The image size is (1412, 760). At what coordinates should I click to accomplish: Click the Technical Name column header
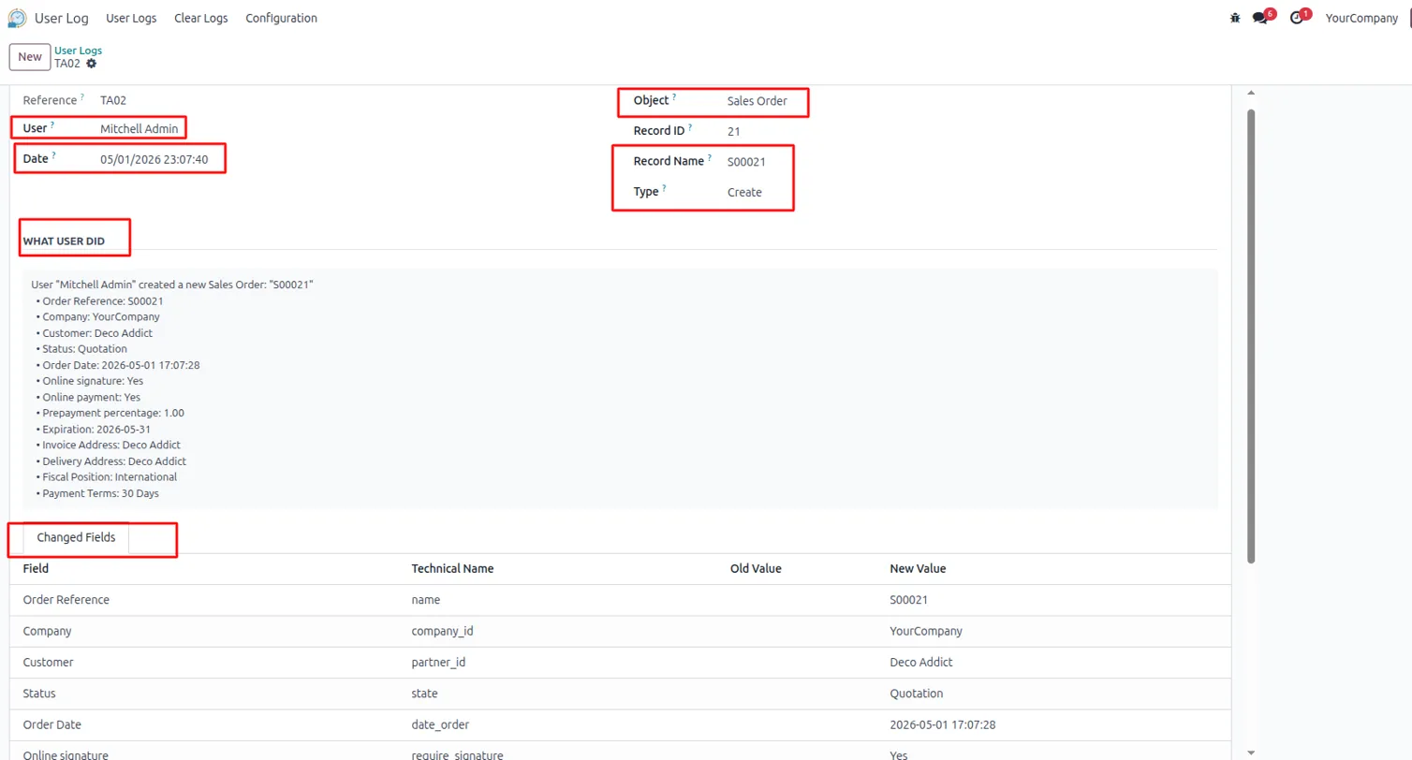[452, 568]
